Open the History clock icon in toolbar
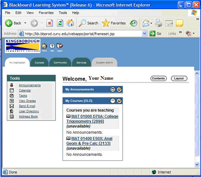Screen dimensions: 201x177 coord(133,23)
